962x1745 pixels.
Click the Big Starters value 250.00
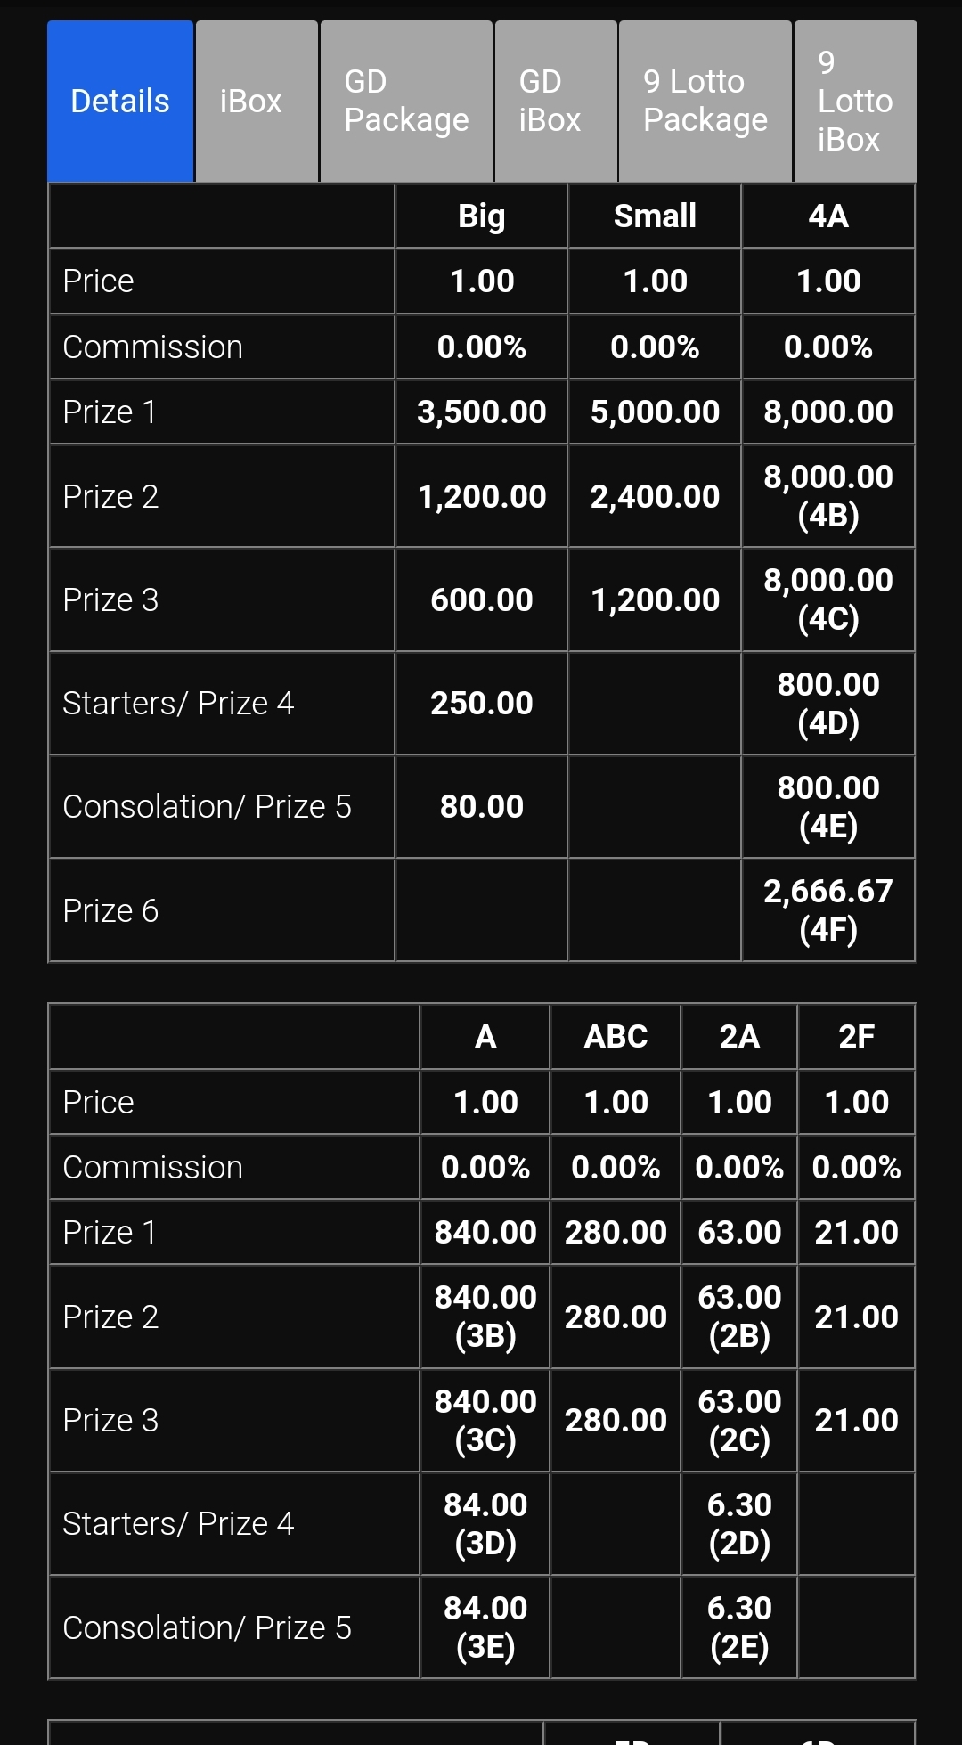click(x=481, y=704)
